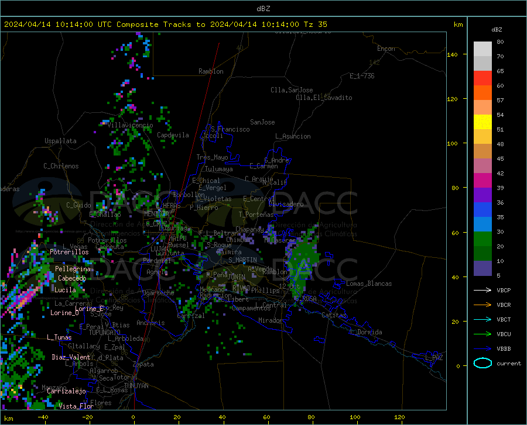The width and height of the screenshot is (527, 425).
Task: Click the SanJose map label
Action: pyautogui.click(x=262, y=122)
